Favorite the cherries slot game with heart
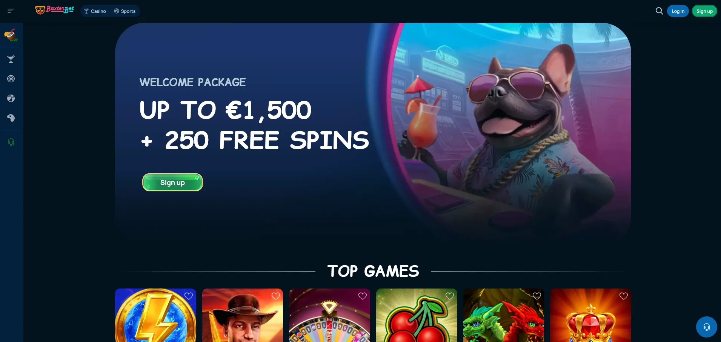The width and height of the screenshot is (721, 342). pos(450,296)
